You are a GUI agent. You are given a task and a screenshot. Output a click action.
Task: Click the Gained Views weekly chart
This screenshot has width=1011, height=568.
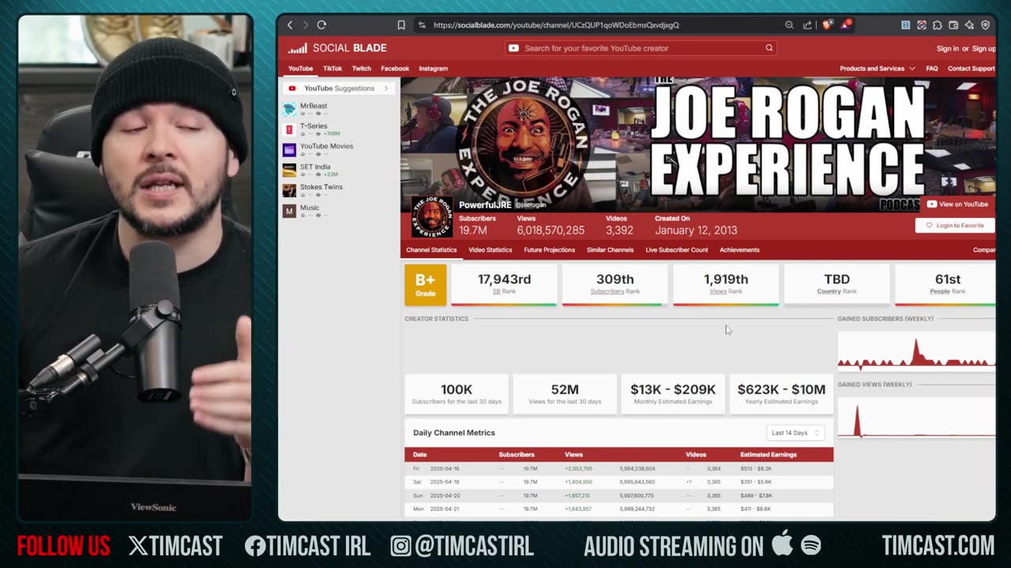click(x=916, y=417)
